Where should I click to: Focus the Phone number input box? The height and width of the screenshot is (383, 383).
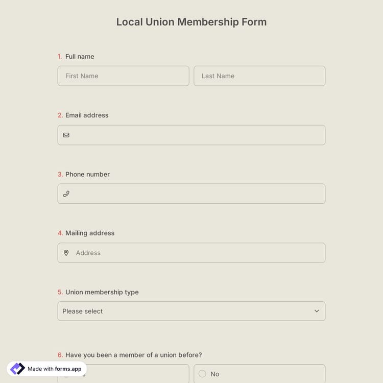[x=197, y=194]
